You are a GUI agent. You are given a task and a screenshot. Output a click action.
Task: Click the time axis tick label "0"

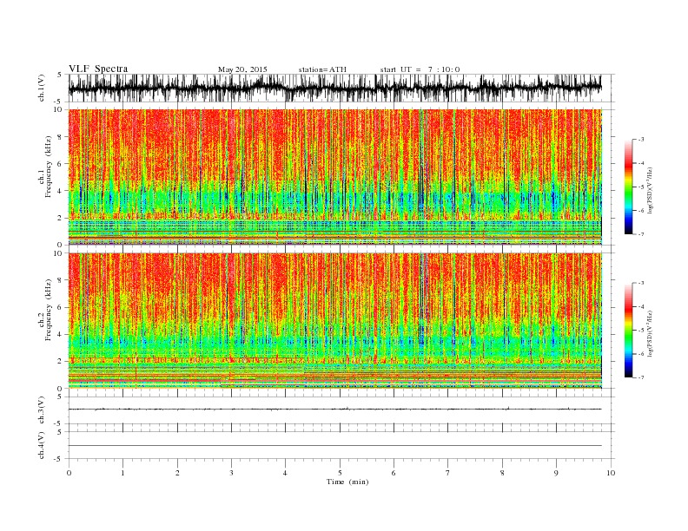tap(69, 473)
